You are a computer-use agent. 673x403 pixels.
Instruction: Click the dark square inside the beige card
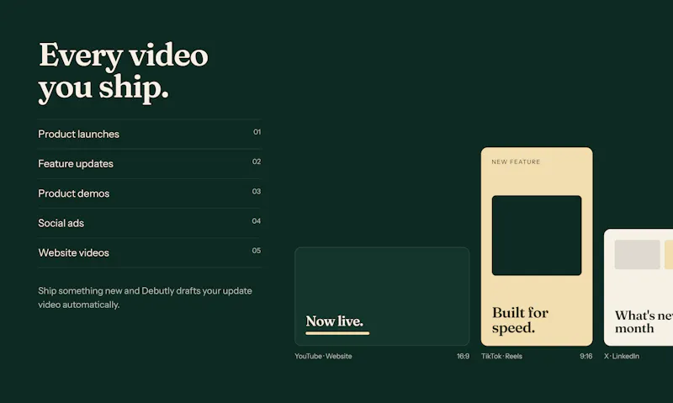(537, 236)
